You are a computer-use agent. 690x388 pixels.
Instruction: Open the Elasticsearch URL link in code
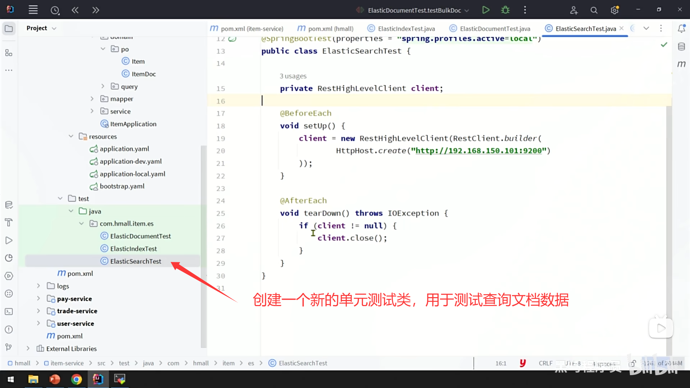[478, 151]
